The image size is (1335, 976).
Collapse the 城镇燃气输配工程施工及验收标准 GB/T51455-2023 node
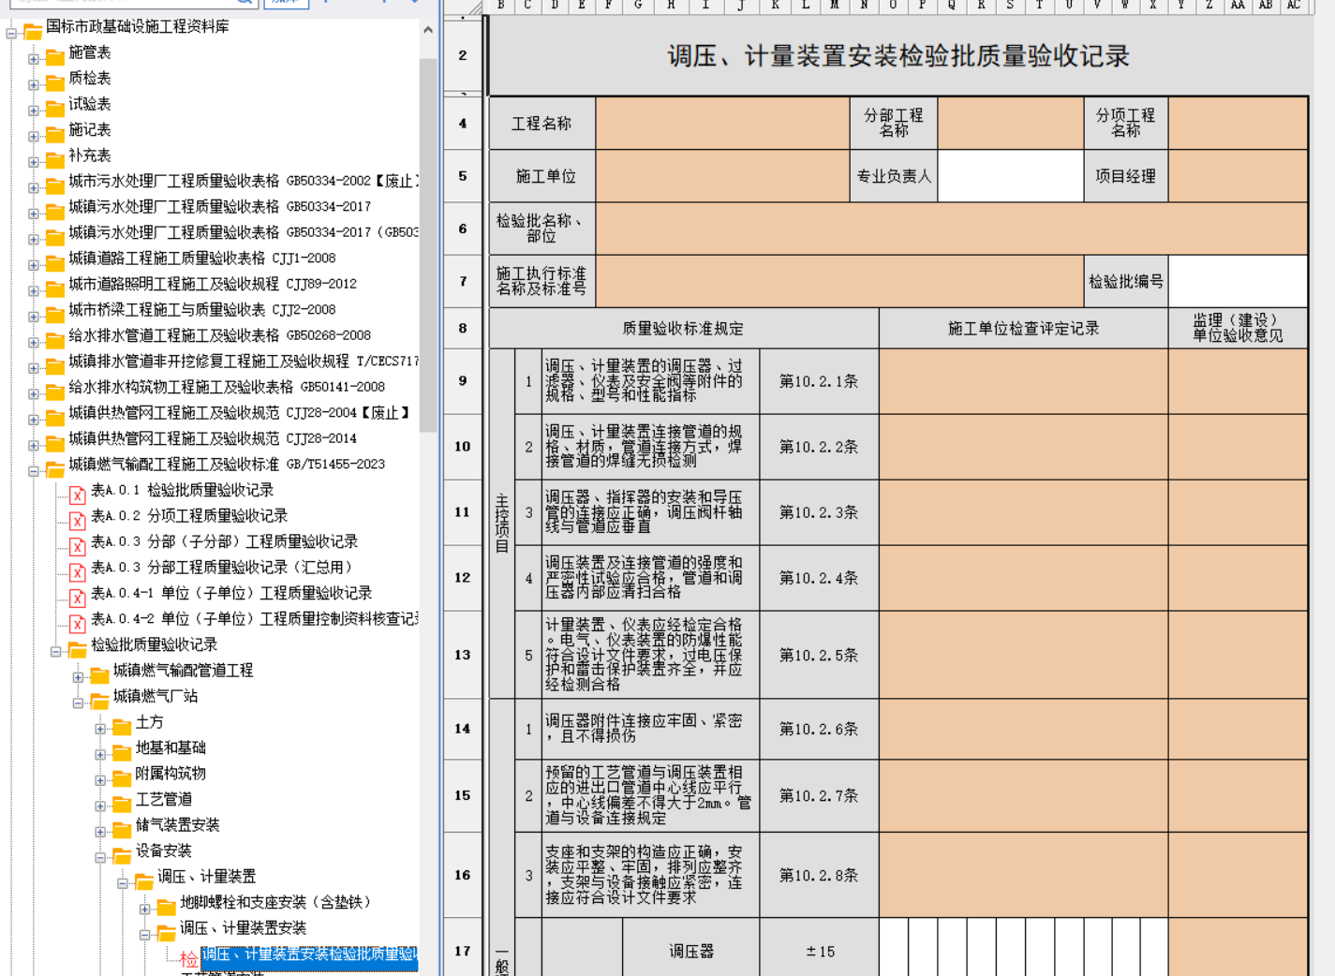[34, 471]
